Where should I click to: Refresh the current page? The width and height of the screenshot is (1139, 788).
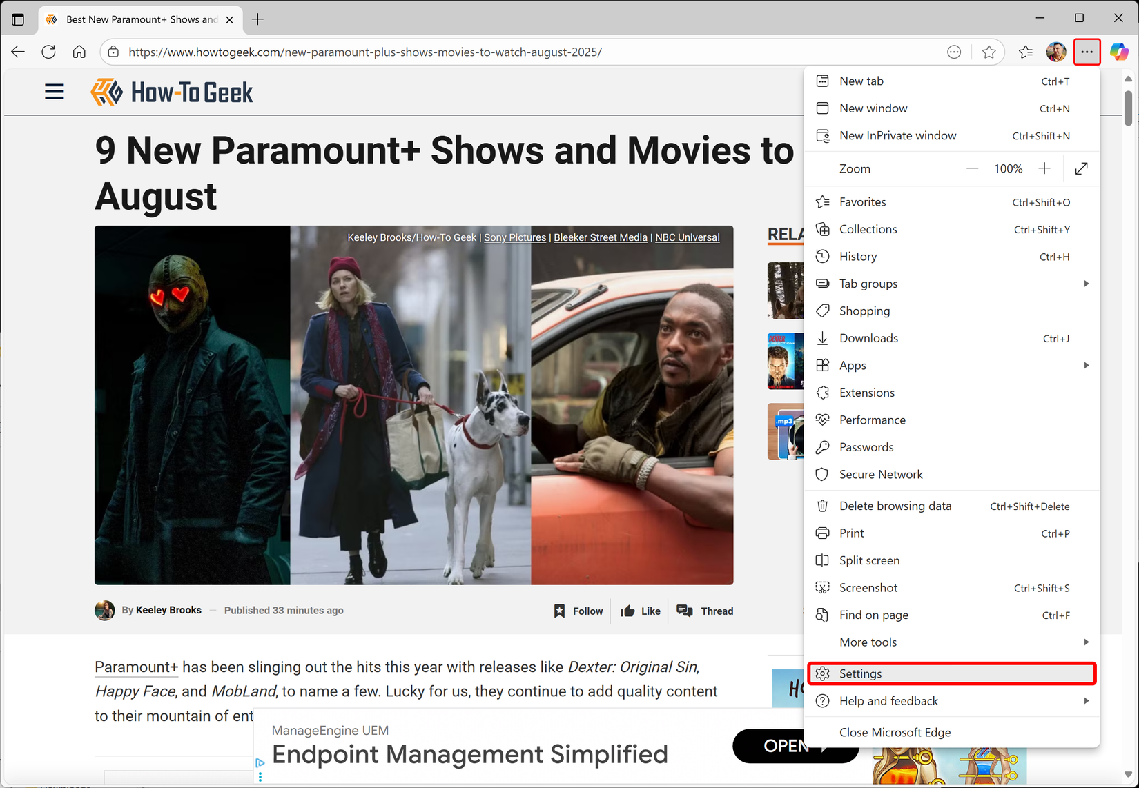point(48,52)
